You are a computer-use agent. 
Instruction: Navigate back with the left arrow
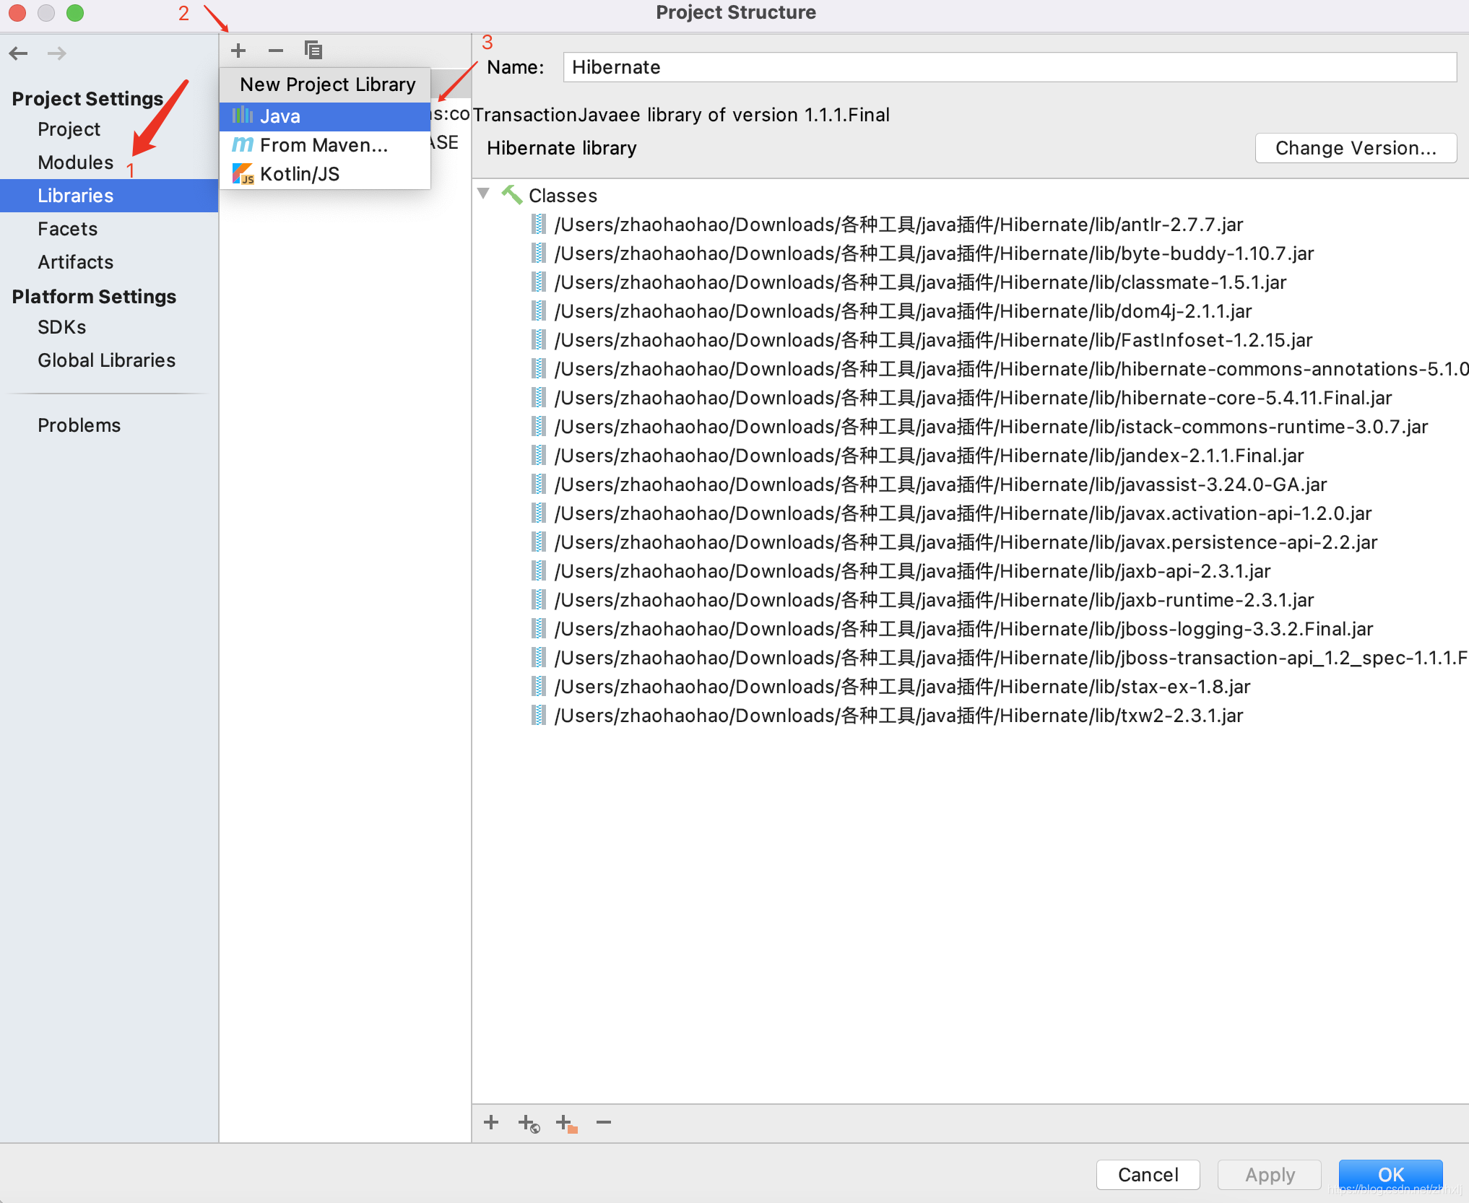coord(19,53)
